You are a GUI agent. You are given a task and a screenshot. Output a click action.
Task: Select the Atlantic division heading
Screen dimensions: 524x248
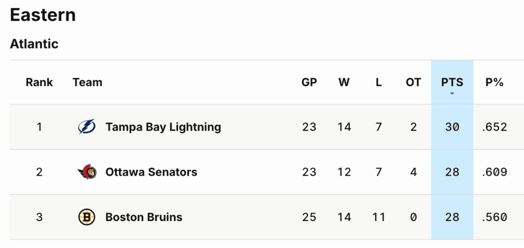(x=34, y=44)
